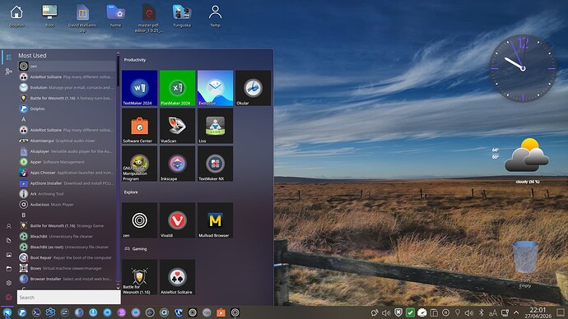The width and height of the screenshot is (568, 319).
Task: Open the terminal from the taskbar
Action: 36,312
